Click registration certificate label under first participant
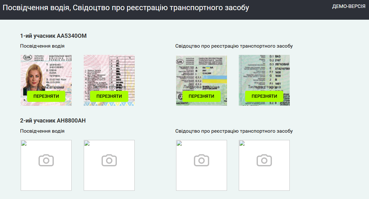Image resolution: width=369 pixels, height=199 pixels. click(x=234, y=46)
